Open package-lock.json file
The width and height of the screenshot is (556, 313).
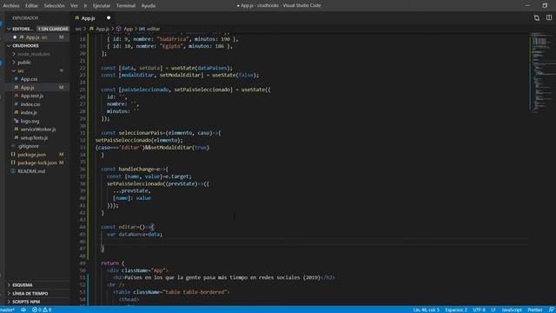click(x=36, y=163)
